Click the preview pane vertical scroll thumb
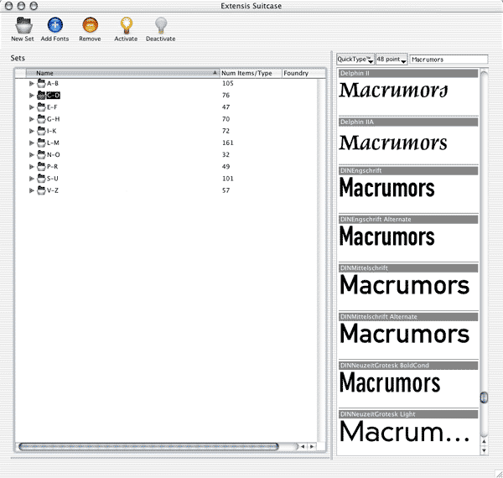 [484, 397]
